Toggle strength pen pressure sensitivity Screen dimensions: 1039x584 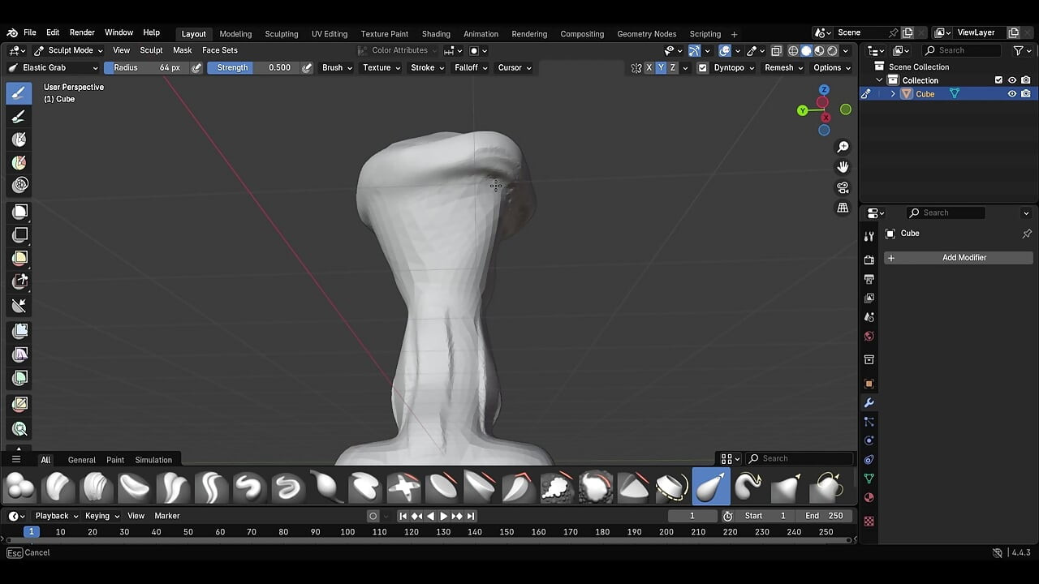coord(307,67)
